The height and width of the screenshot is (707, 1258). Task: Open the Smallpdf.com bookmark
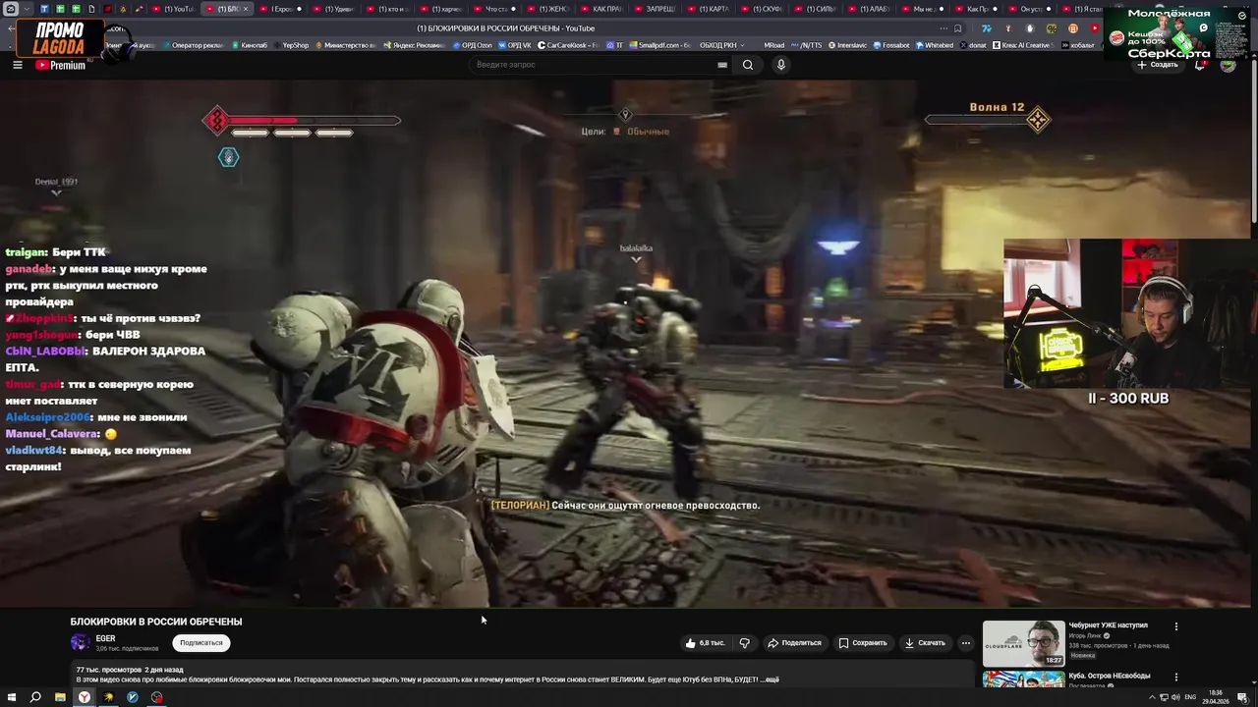click(x=659, y=45)
